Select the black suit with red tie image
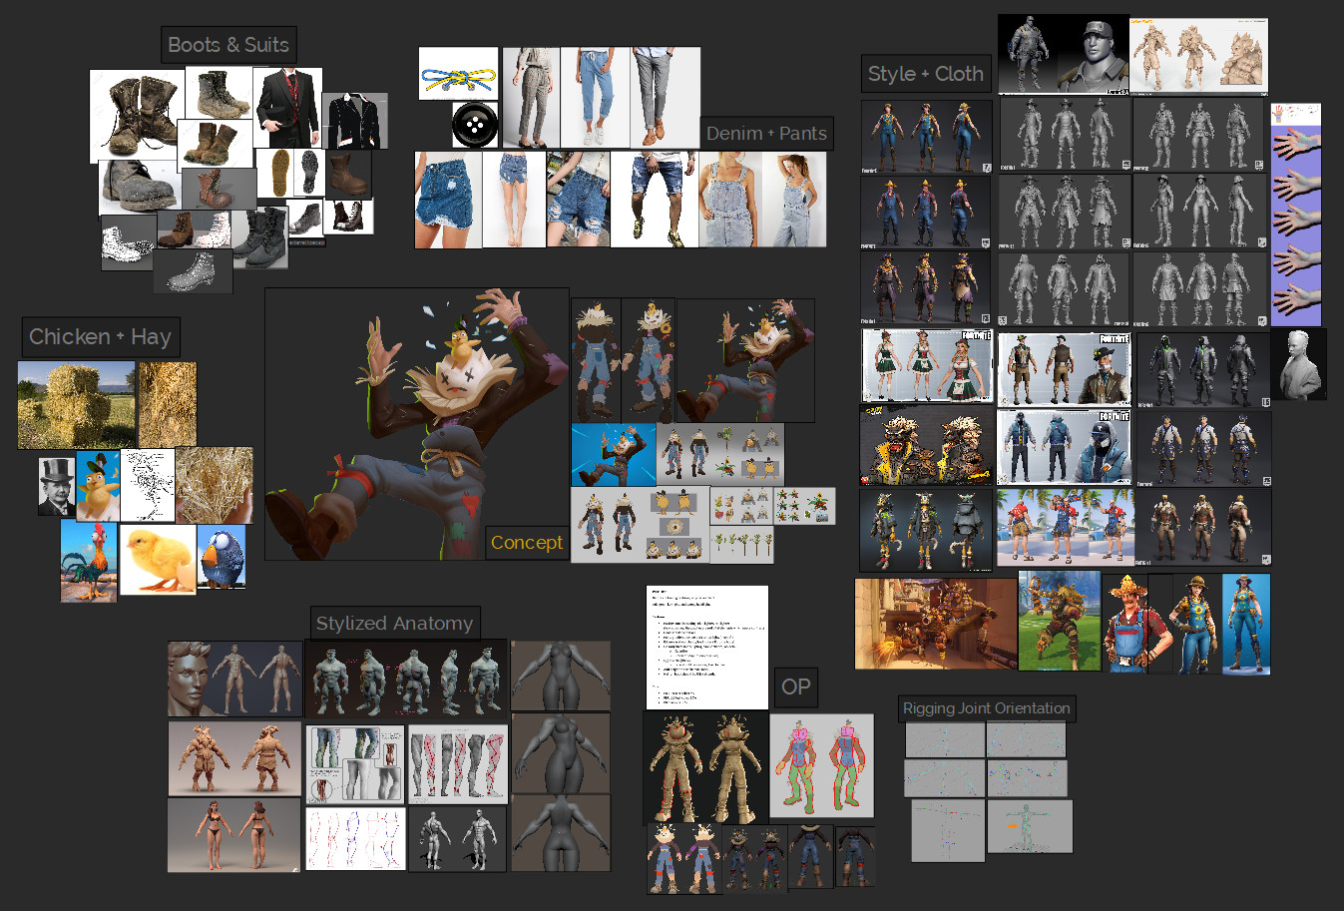This screenshot has height=911, width=1344. 287,108
